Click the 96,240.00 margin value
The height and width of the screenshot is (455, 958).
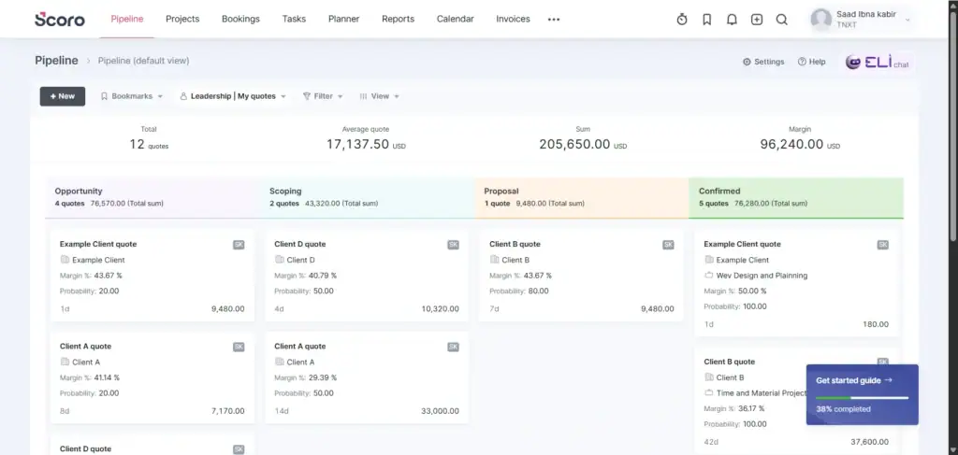tap(791, 145)
